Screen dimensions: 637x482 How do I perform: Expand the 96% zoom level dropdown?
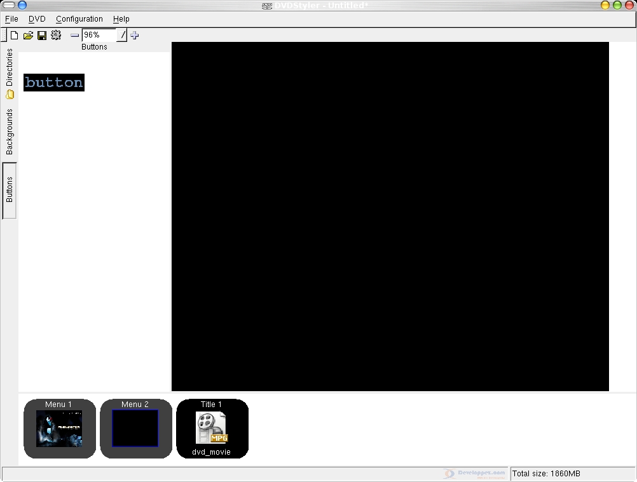pos(123,36)
